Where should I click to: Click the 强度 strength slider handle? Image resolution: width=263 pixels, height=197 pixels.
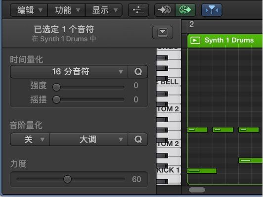tap(56, 87)
